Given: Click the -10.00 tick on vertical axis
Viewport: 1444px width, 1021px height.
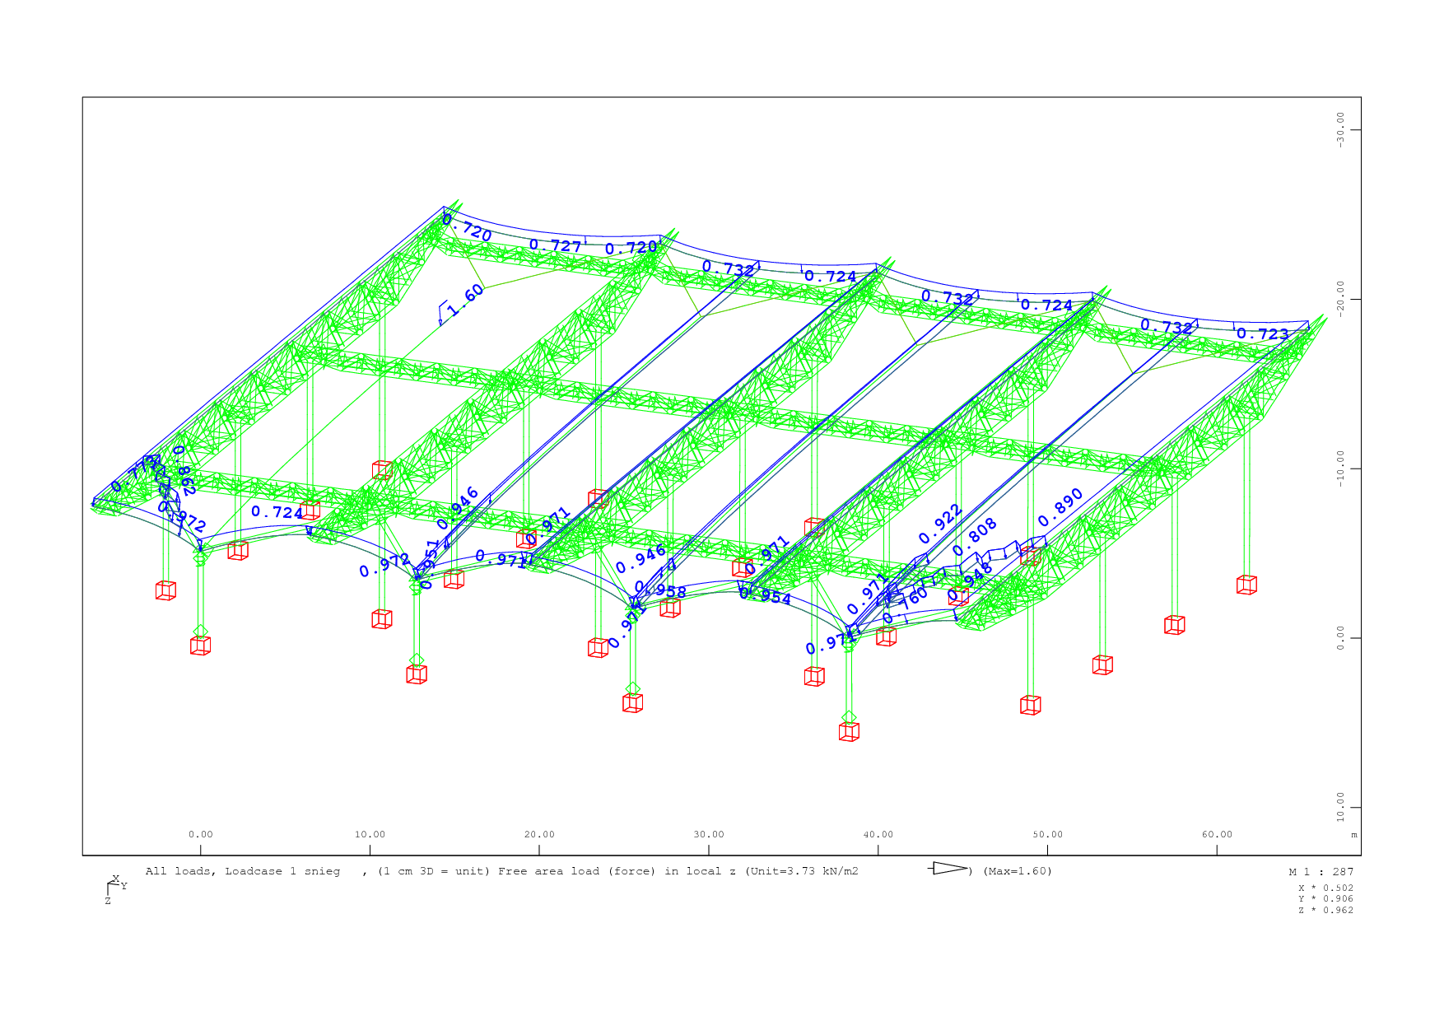Looking at the screenshot, I should (1341, 469).
